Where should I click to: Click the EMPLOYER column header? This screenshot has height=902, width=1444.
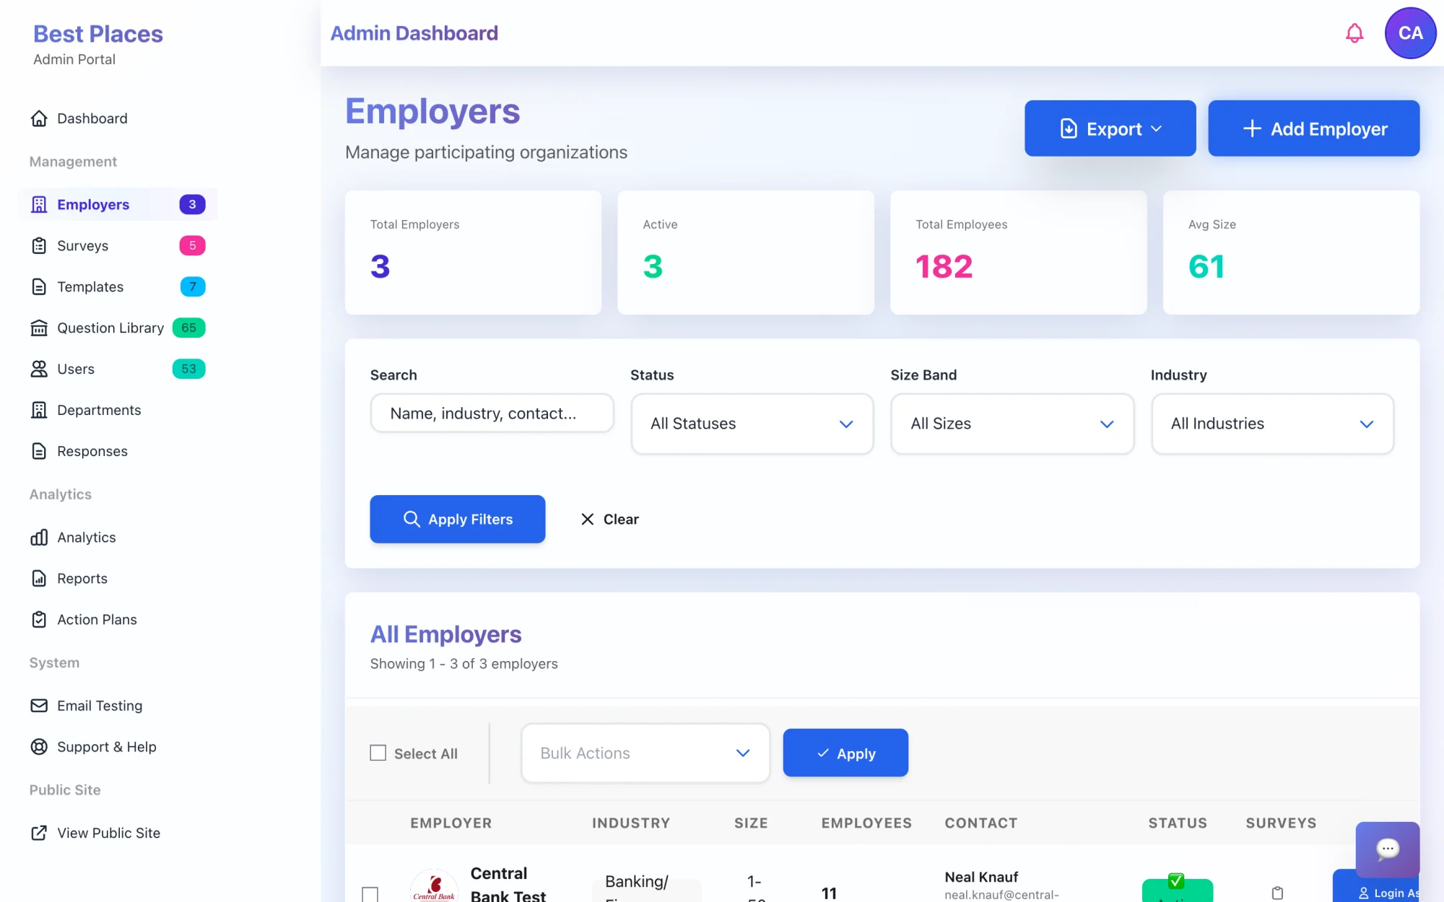451,823
